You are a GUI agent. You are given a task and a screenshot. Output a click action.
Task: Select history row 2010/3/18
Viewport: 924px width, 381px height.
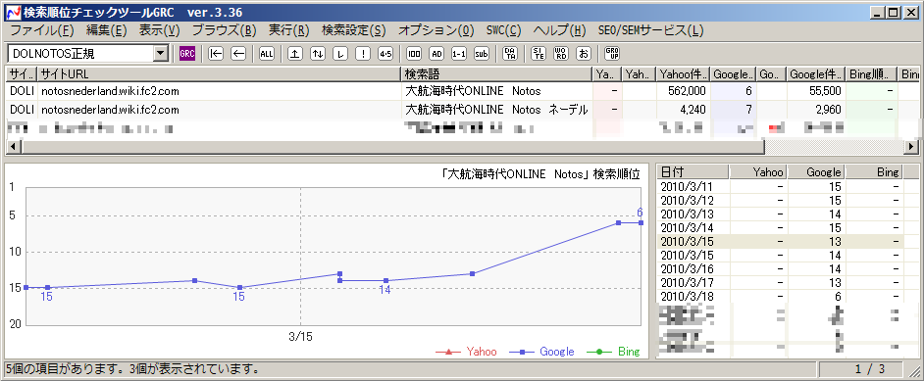[x=788, y=297]
